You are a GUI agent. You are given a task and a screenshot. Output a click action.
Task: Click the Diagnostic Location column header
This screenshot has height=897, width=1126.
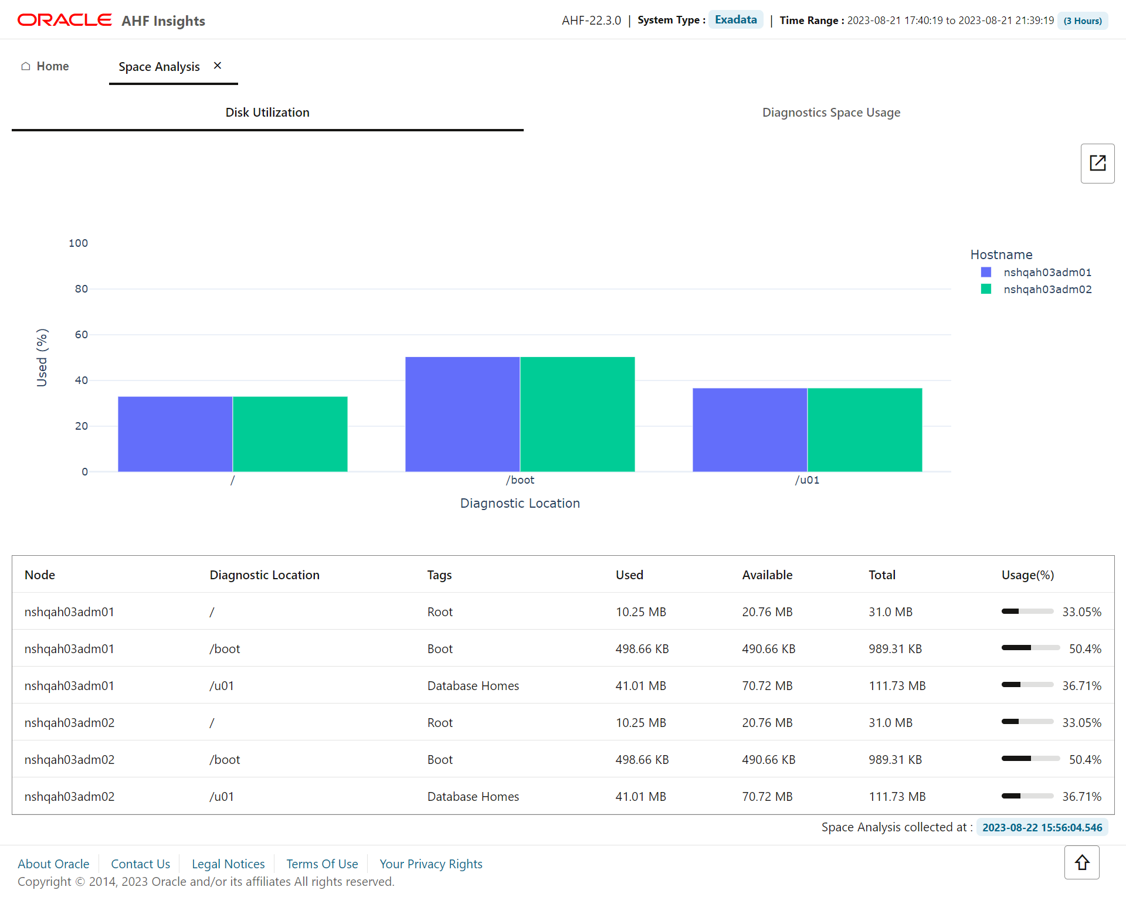pyautogui.click(x=264, y=575)
